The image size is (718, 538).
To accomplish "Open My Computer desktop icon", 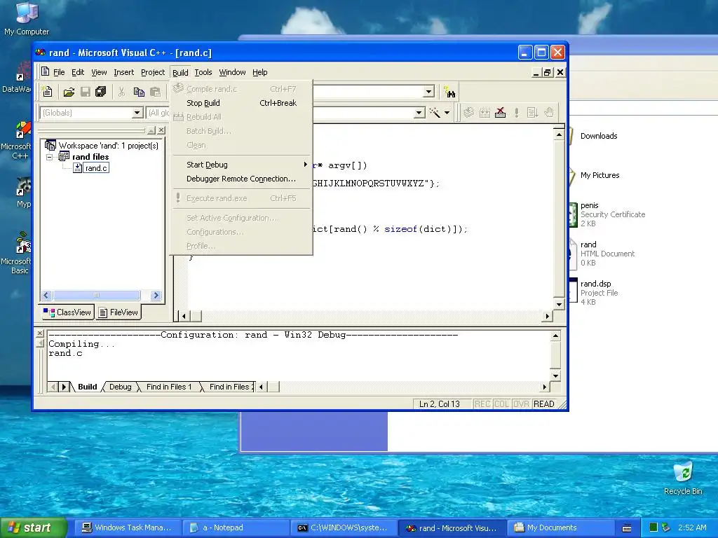I will 27,18.
